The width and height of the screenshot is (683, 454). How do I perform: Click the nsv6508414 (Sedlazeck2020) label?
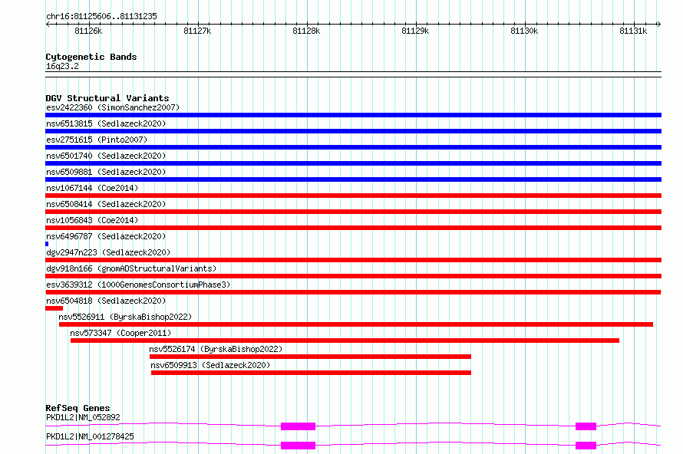pyautogui.click(x=106, y=204)
